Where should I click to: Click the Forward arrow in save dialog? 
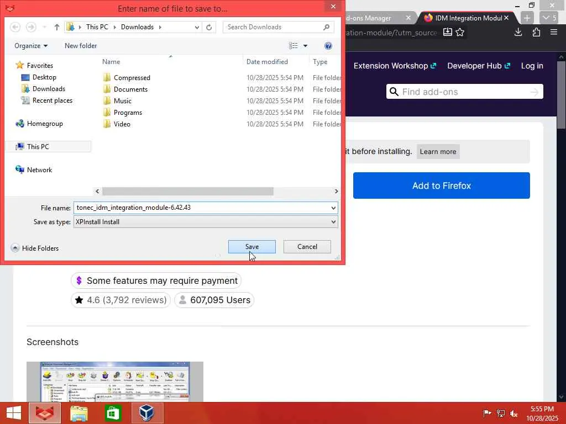(x=32, y=27)
